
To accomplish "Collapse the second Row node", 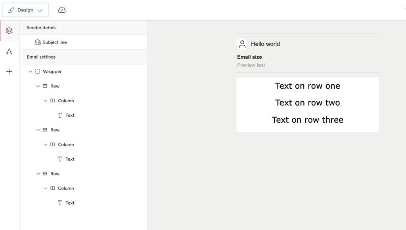I will tap(38, 129).
